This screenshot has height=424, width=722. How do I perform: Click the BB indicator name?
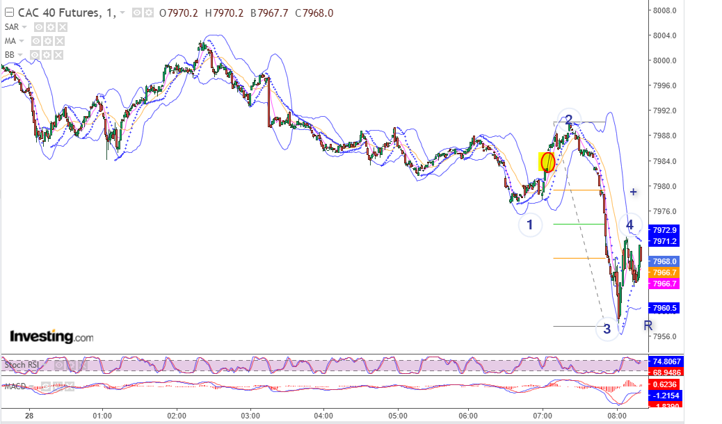click(x=10, y=55)
